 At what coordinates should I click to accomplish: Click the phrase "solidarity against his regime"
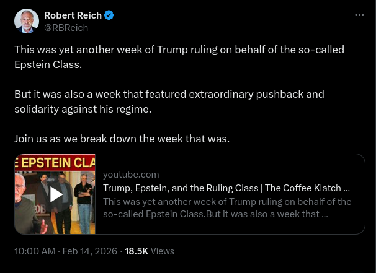[83, 109]
